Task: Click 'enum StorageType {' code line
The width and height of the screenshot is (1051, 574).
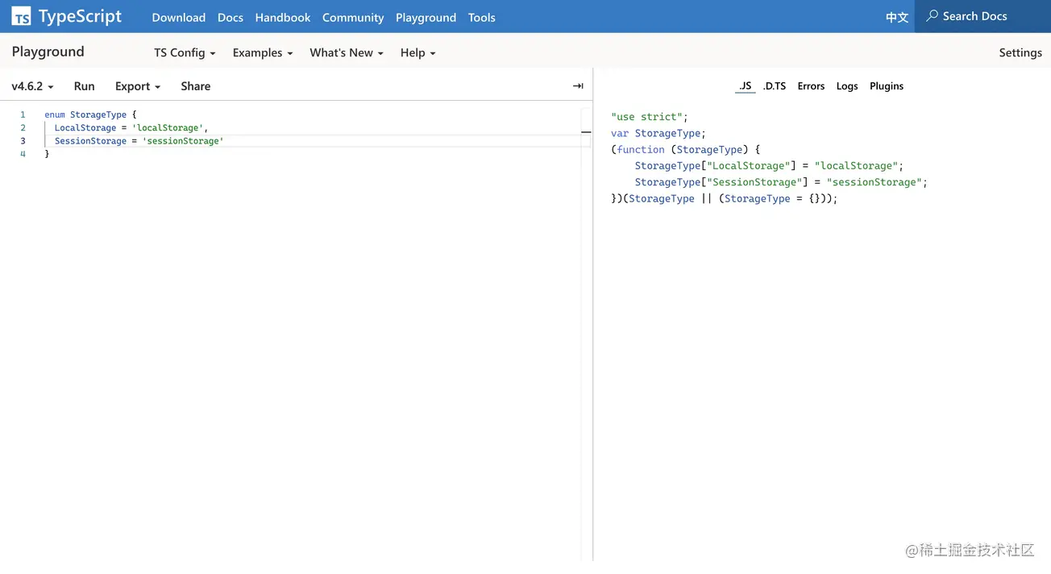Action: 90,114
